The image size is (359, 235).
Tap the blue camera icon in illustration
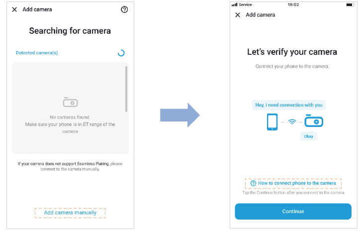pyautogui.click(x=314, y=121)
